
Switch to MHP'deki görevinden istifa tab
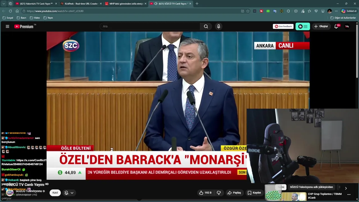(126, 4)
